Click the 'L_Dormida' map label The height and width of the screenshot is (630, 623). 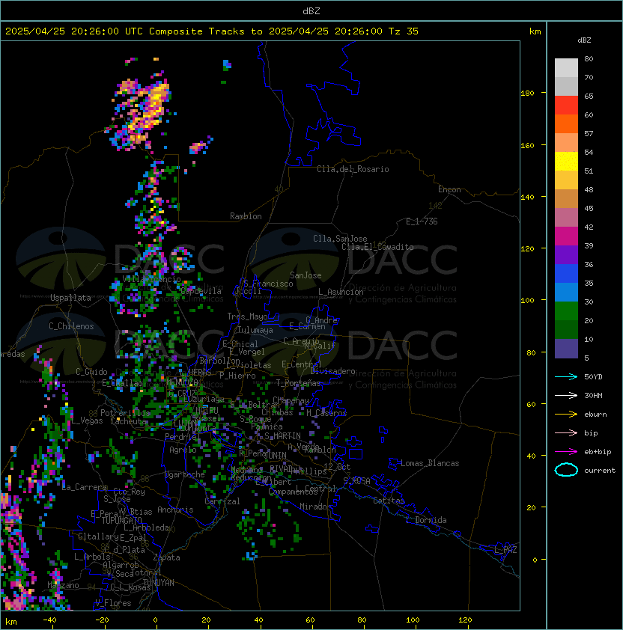coord(426,520)
